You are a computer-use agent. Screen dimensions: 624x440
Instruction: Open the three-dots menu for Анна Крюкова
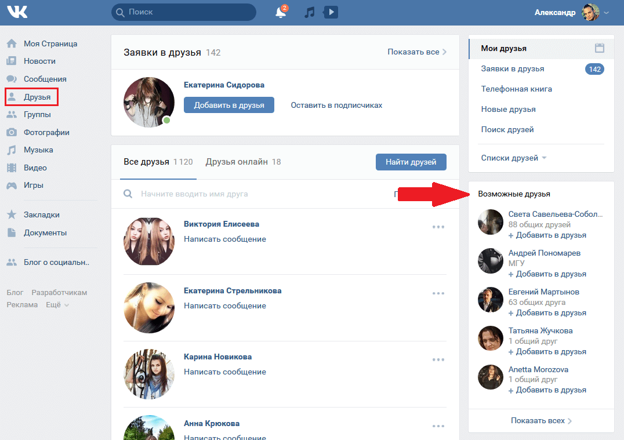pyautogui.click(x=438, y=426)
